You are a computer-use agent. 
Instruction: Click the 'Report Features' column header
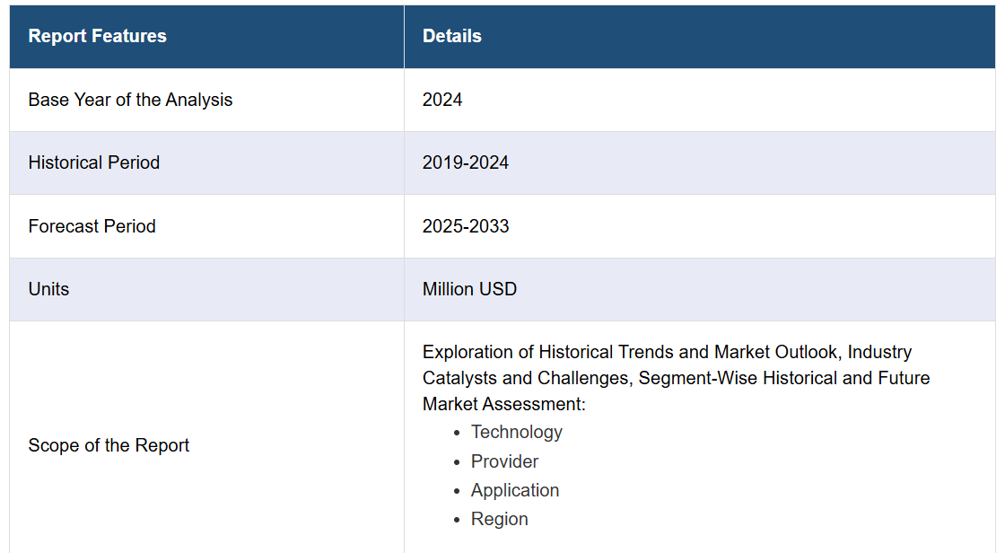[x=97, y=36]
